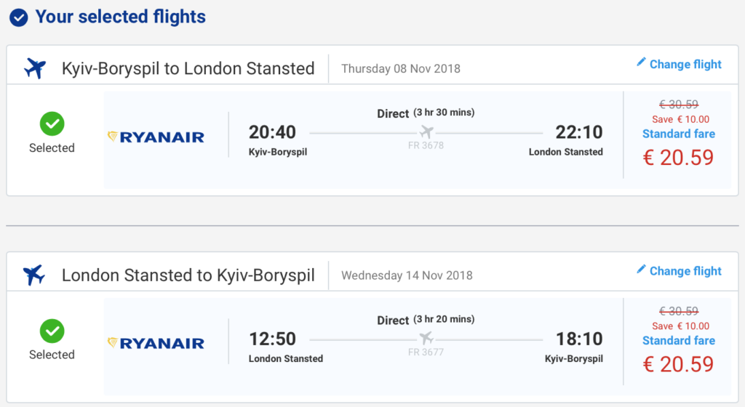Click the Ryanair logo on the outbound flight

[x=156, y=137]
